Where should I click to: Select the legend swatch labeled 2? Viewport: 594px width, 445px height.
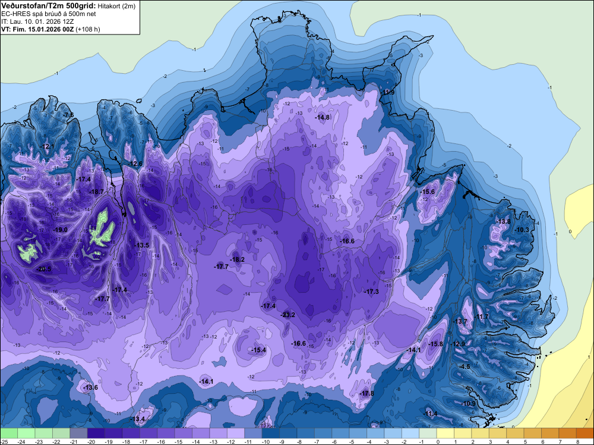click(480, 433)
